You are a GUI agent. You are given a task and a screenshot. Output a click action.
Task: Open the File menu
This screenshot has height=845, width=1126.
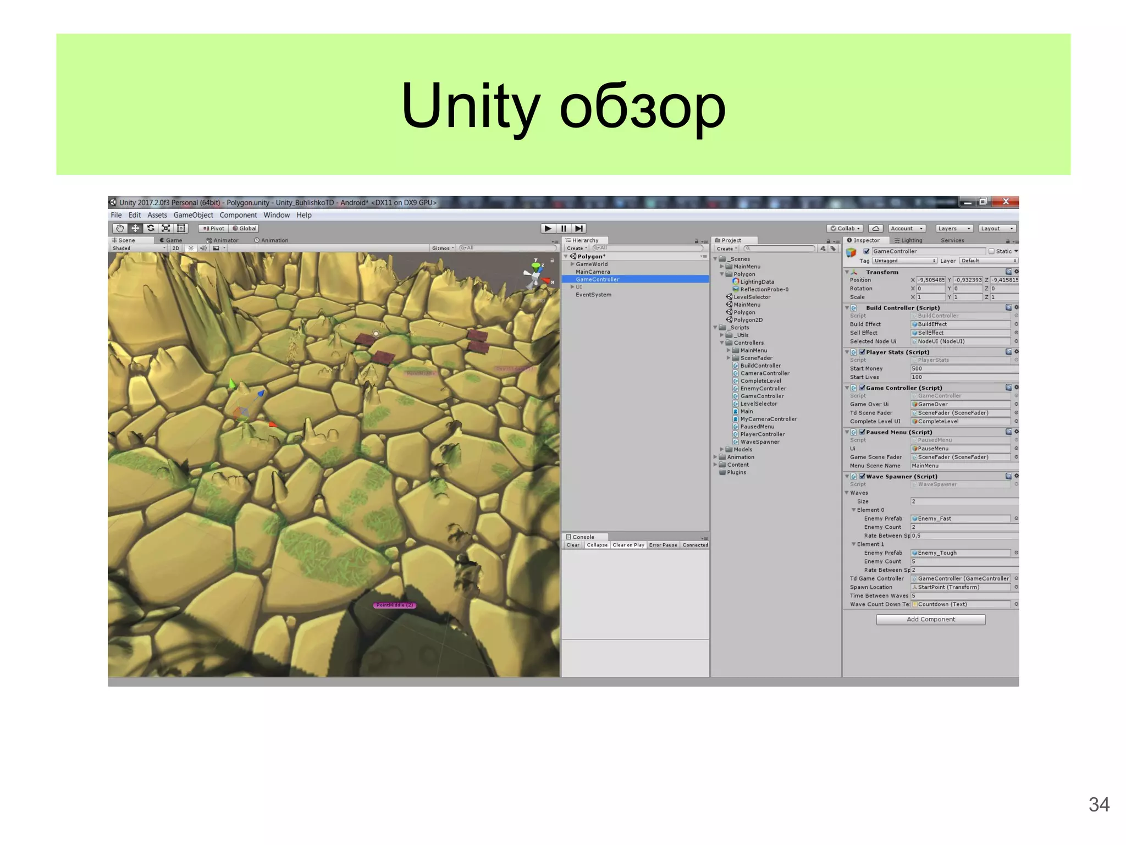click(x=116, y=215)
